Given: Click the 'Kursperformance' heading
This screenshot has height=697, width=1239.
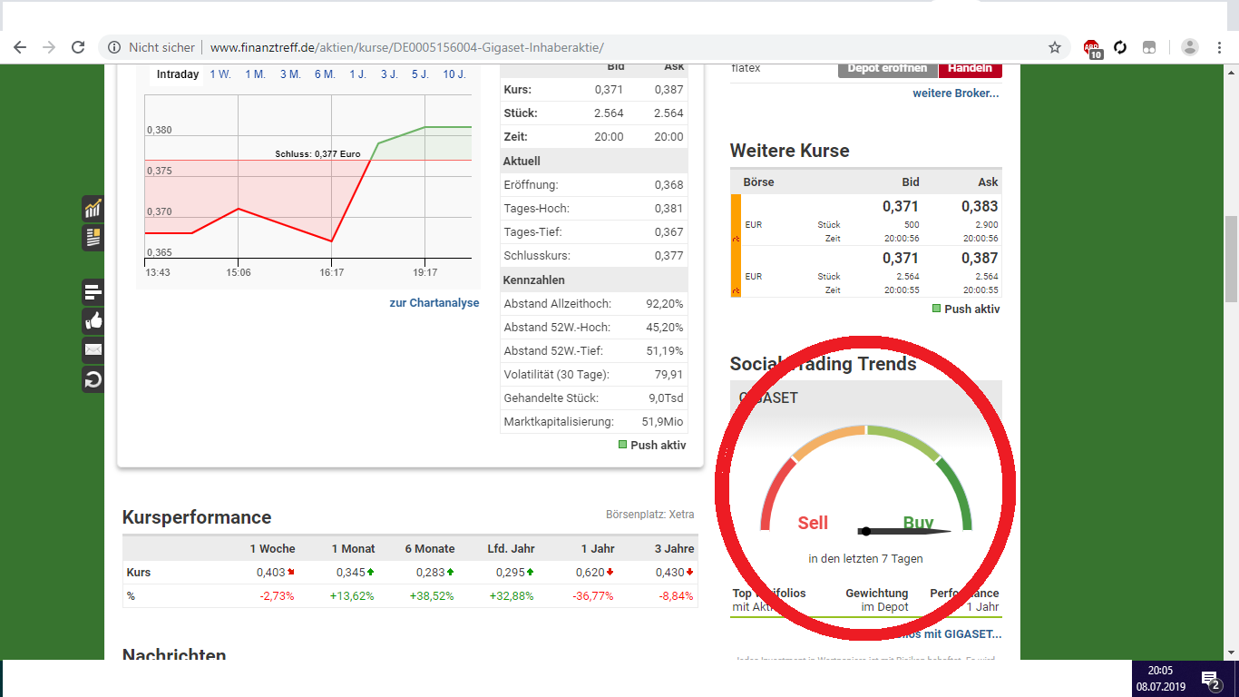Looking at the screenshot, I should coord(197,517).
